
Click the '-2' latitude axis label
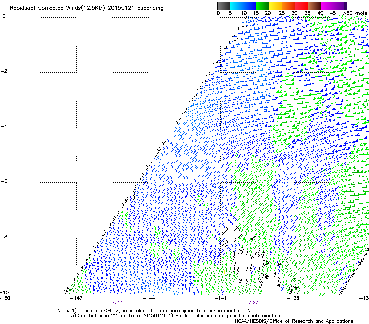pyautogui.click(x=4, y=71)
